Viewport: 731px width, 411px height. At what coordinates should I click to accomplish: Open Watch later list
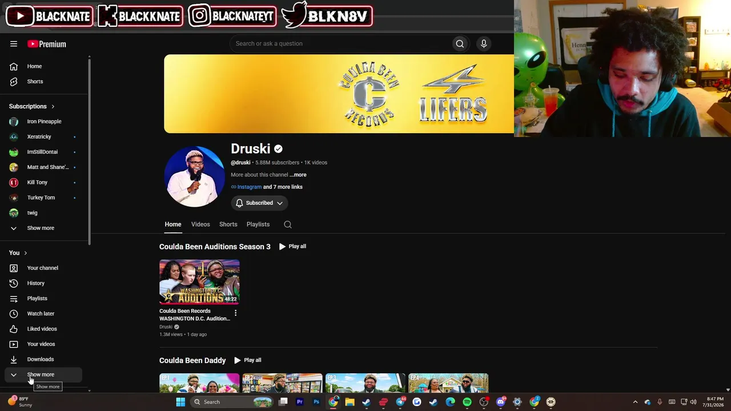45,313
